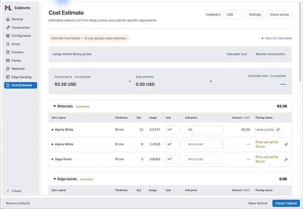Go to Edge Banding section
The width and height of the screenshot is (303, 209).
(x=20, y=77)
